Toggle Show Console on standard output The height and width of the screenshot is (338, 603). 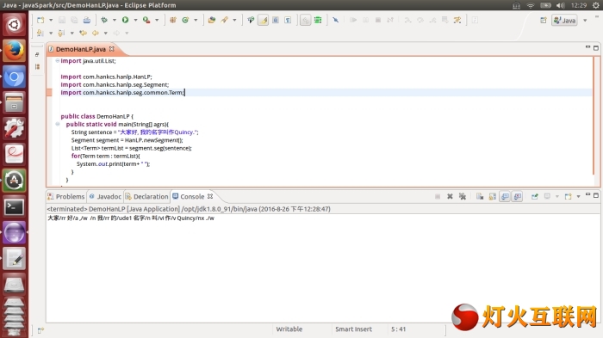[505, 196]
